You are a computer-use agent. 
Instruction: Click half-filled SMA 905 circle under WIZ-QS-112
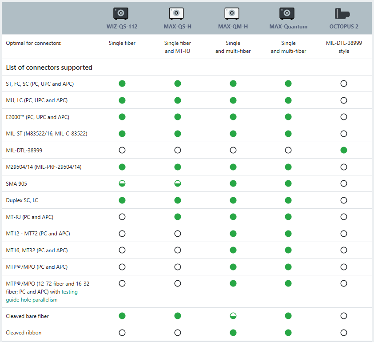[x=122, y=183]
